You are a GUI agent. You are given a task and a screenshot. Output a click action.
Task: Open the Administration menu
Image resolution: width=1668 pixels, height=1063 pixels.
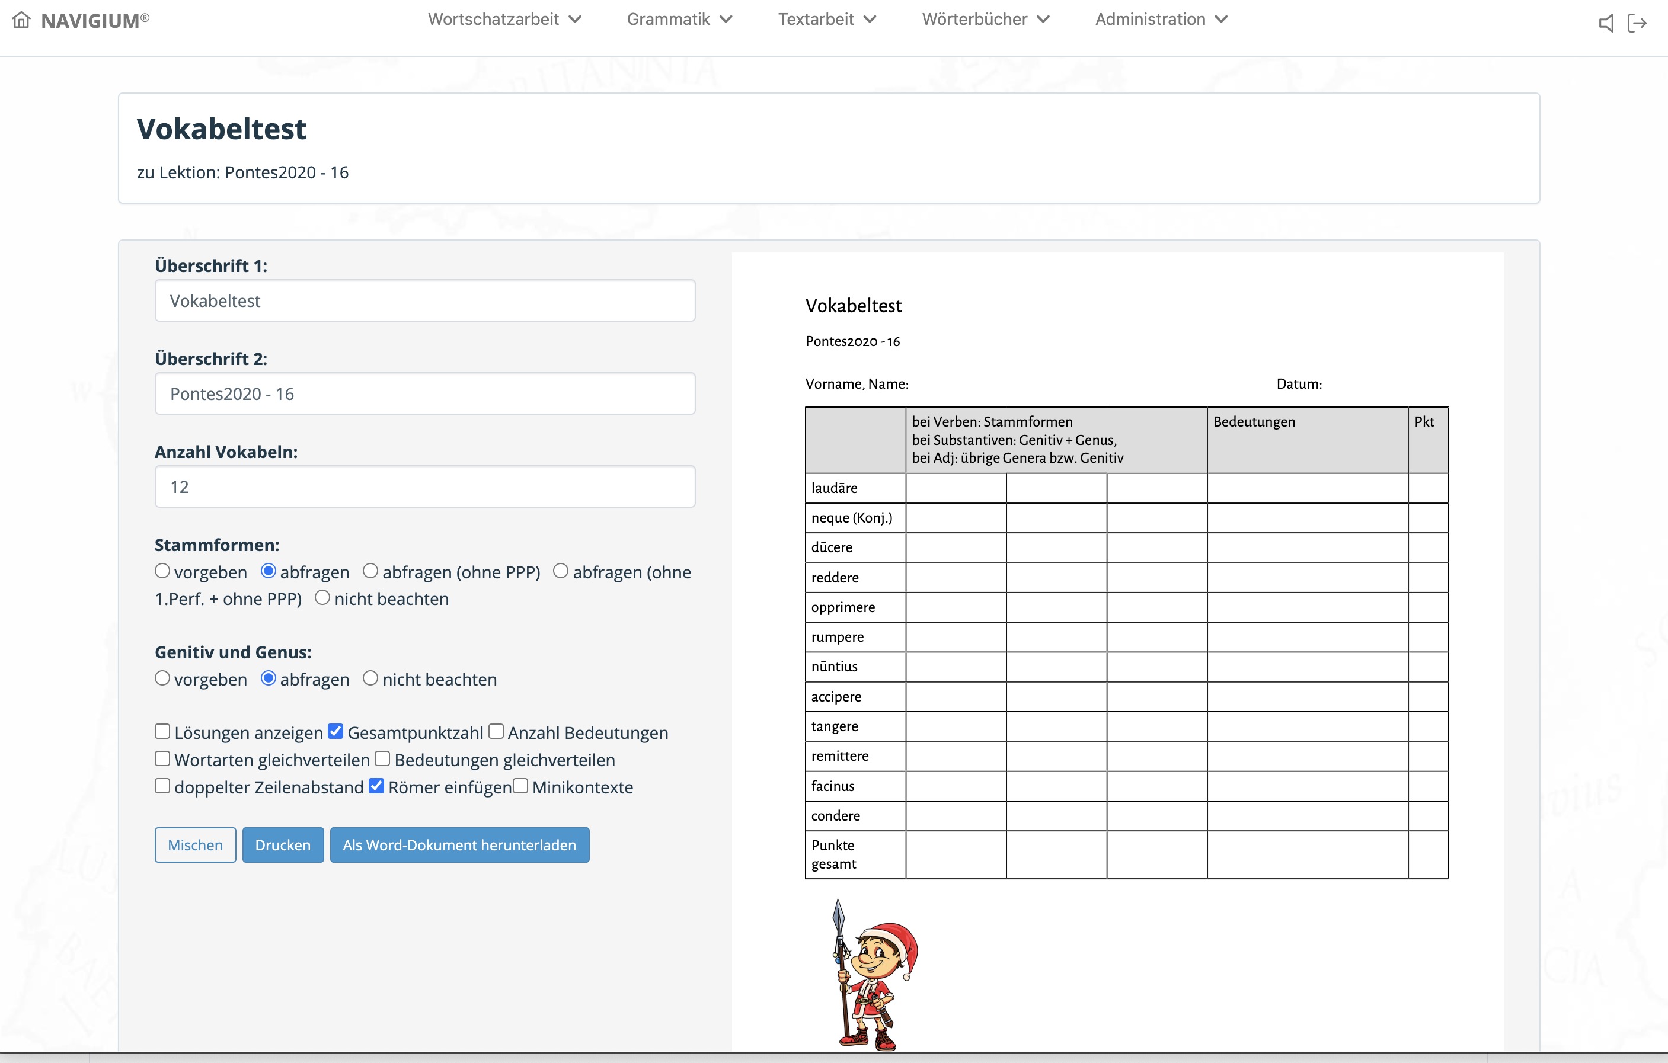tap(1162, 20)
